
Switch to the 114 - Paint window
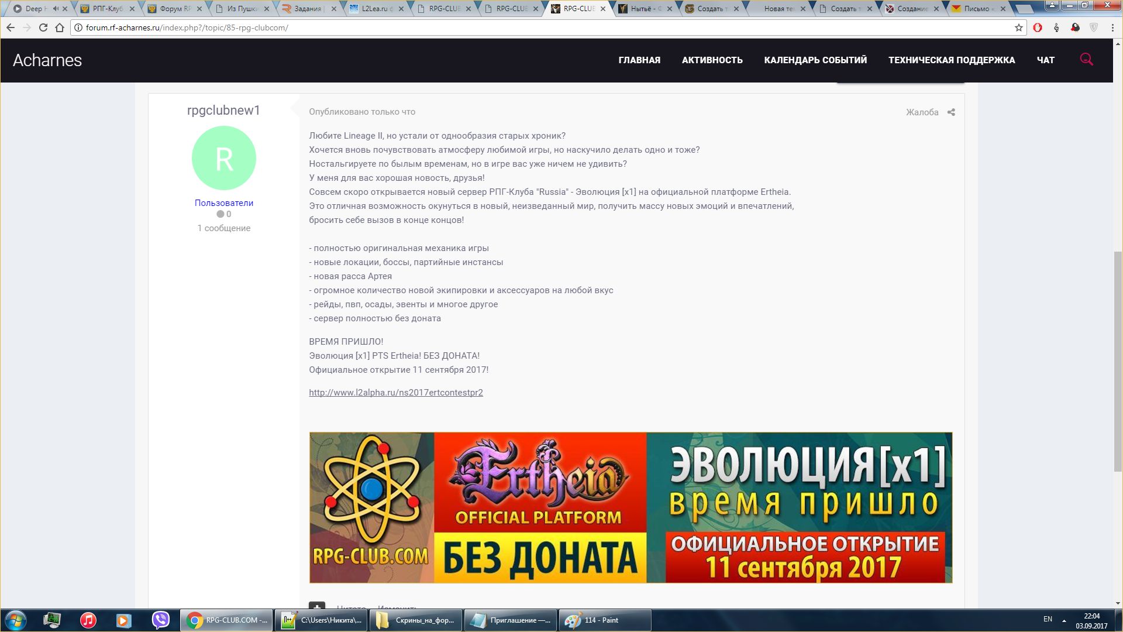[x=605, y=620]
